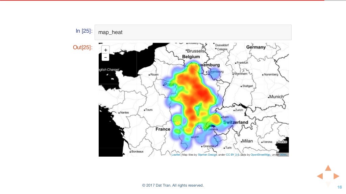
Task: Click the Frankfurt city label
Action: tap(242, 63)
